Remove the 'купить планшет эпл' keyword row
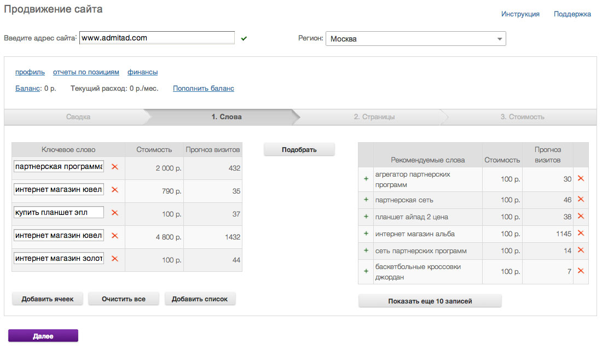The width and height of the screenshot is (602, 350). 115,213
